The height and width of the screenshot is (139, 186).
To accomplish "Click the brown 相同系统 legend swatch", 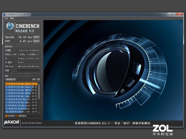I will pyautogui.click(x=17, y=116).
